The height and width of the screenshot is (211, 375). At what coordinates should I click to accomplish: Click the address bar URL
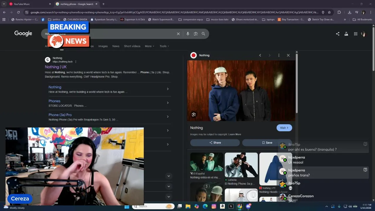point(174,12)
